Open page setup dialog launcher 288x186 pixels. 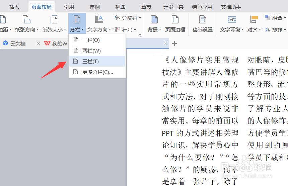point(140,35)
